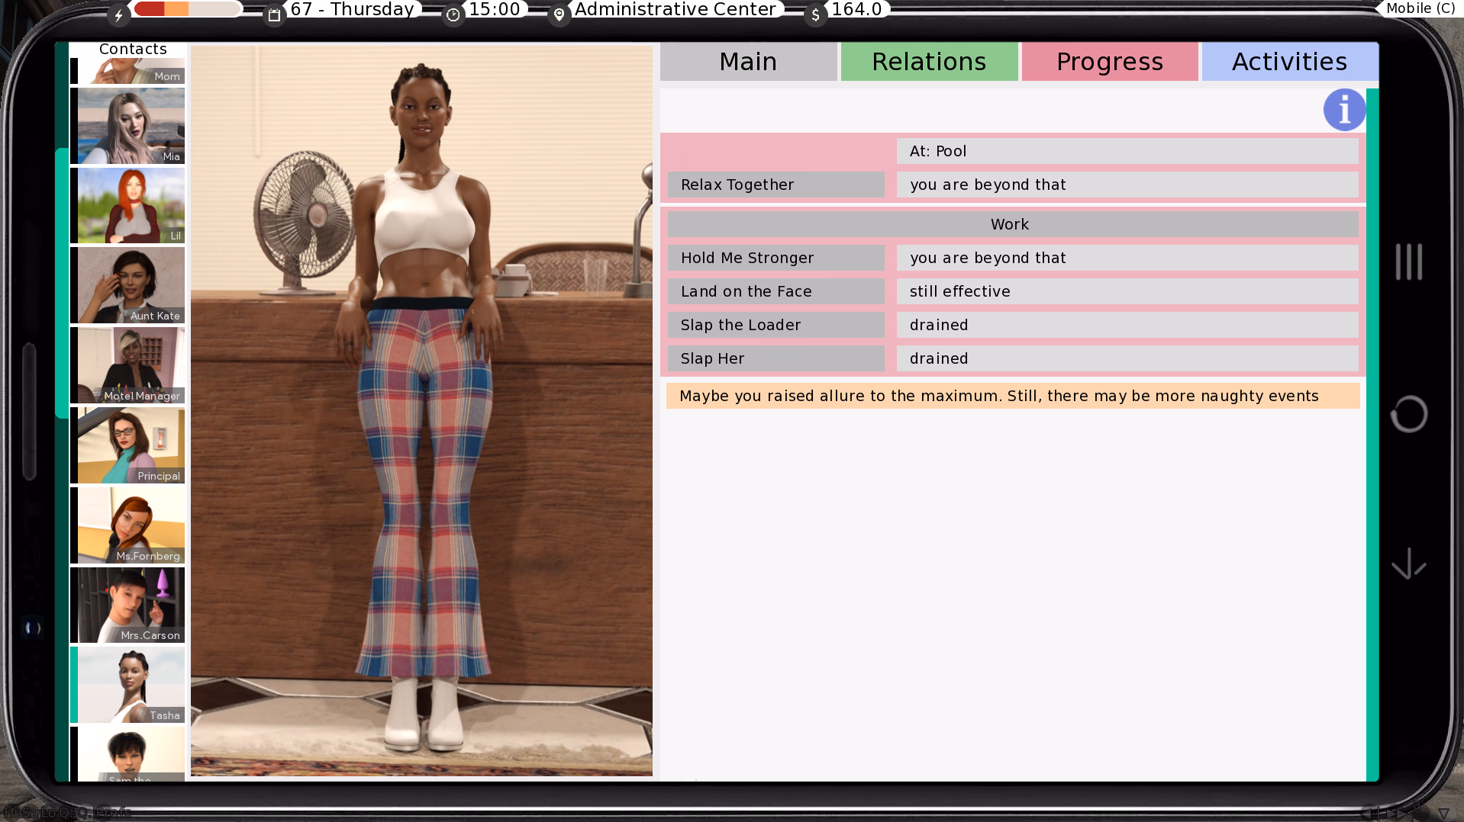Click the clock time icon
Screen dimensions: 1464x822
453,14
